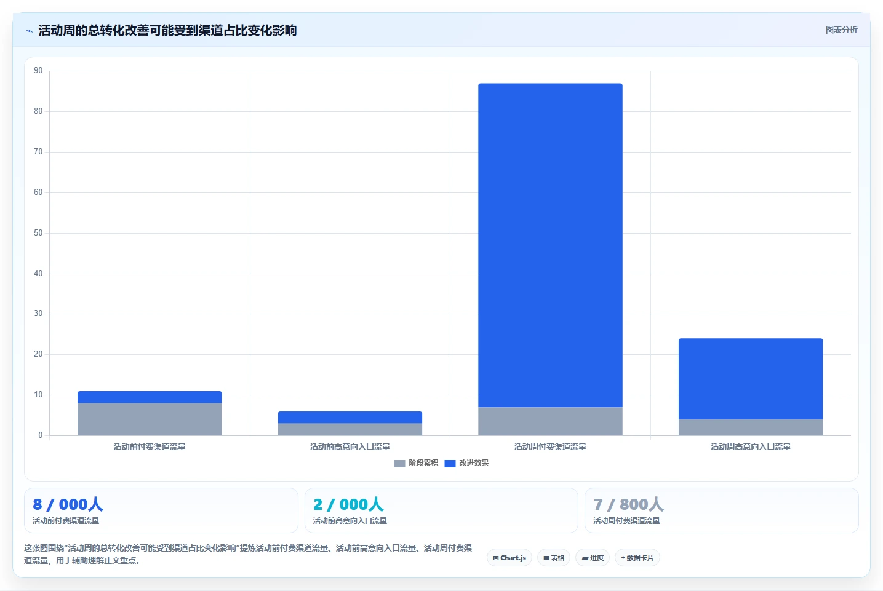Screen dimensions: 883x591
Task: Click the gray segment of 活动周高意向入口流量 bar
Action: (751, 427)
